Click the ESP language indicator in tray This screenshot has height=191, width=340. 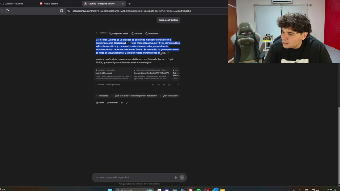pos(306,190)
